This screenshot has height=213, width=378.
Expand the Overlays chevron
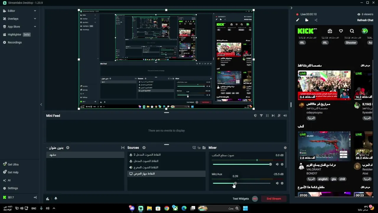pyautogui.click(x=35, y=19)
